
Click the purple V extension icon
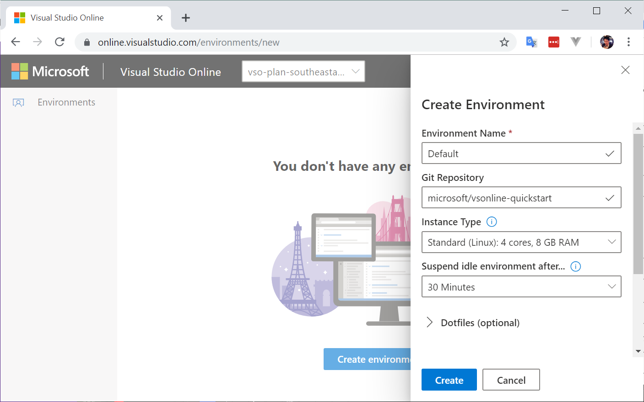575,42
